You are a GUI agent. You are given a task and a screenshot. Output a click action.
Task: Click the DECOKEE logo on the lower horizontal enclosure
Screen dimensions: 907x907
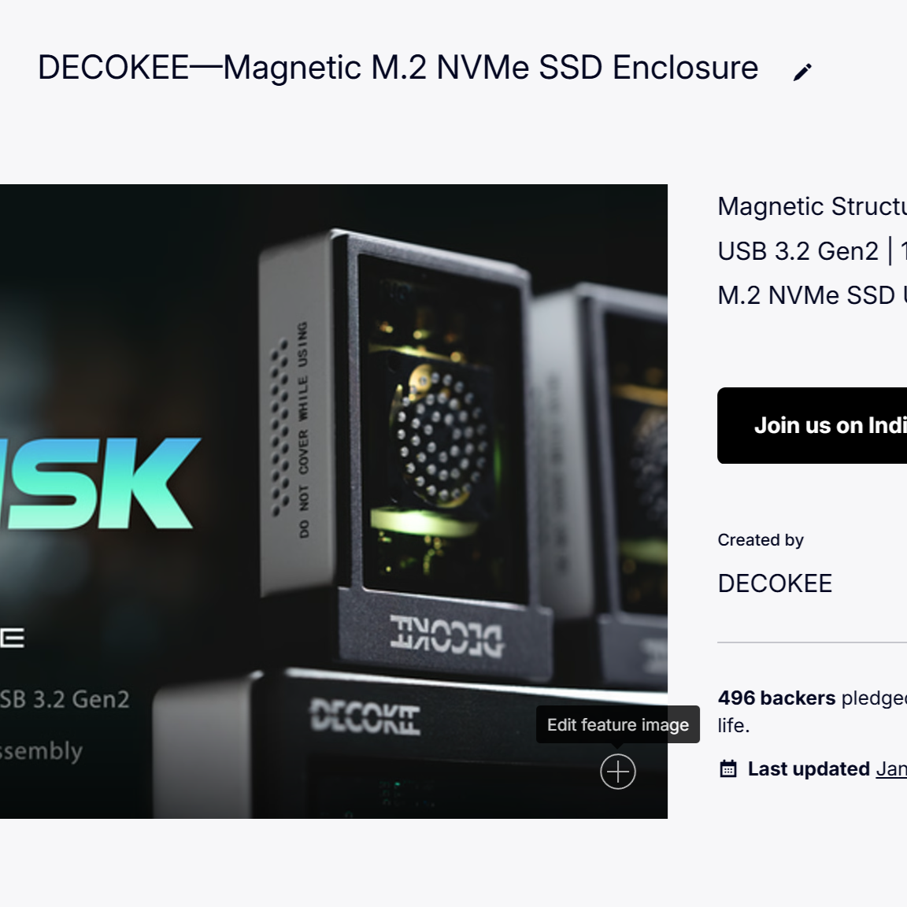pyautogui.click(x=365, y=717)
